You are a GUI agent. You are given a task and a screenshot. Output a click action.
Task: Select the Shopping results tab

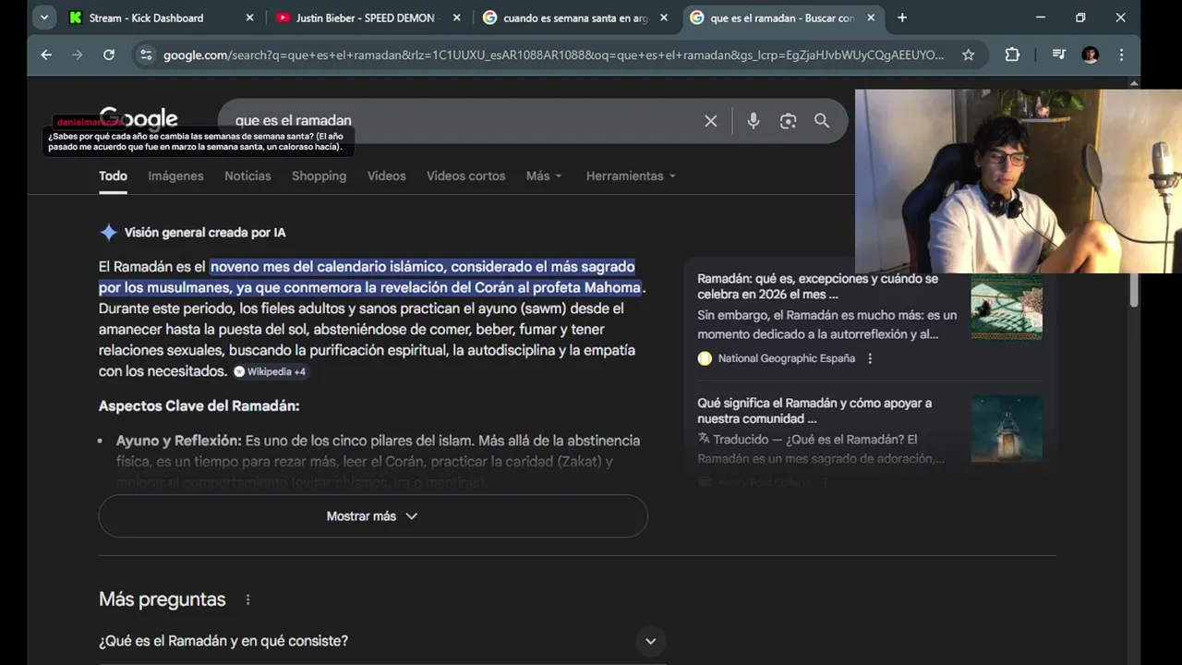[x=319, y=175]
